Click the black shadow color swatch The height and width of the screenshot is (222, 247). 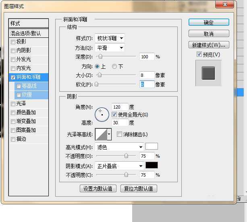[152, 165]
